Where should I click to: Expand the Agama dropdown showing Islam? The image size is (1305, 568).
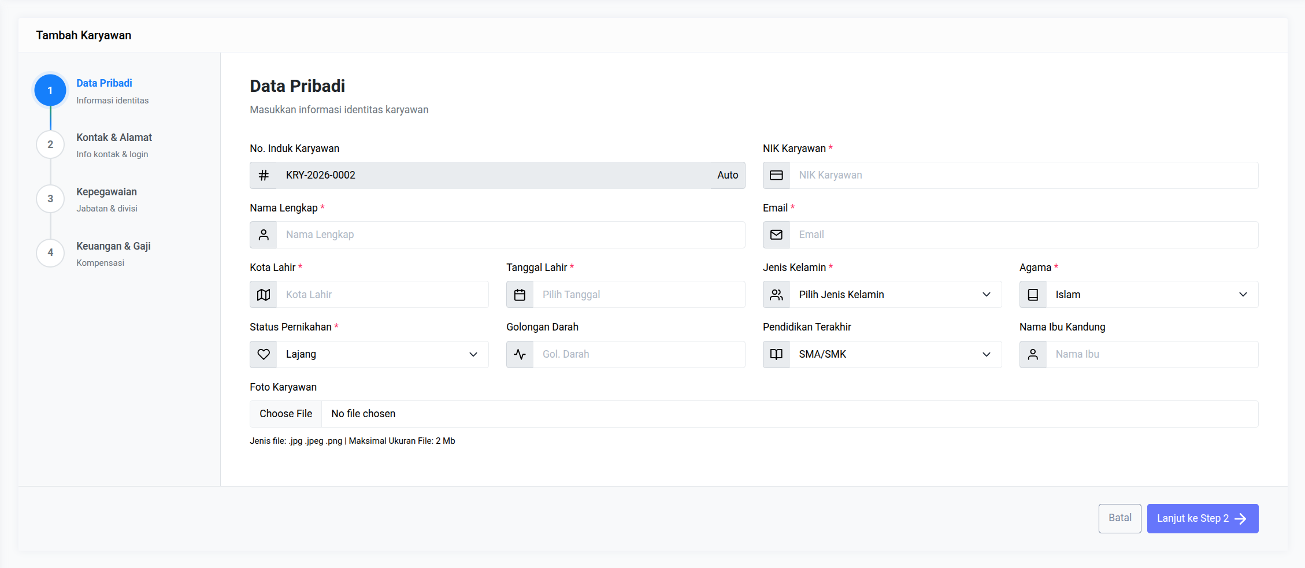1151,295
